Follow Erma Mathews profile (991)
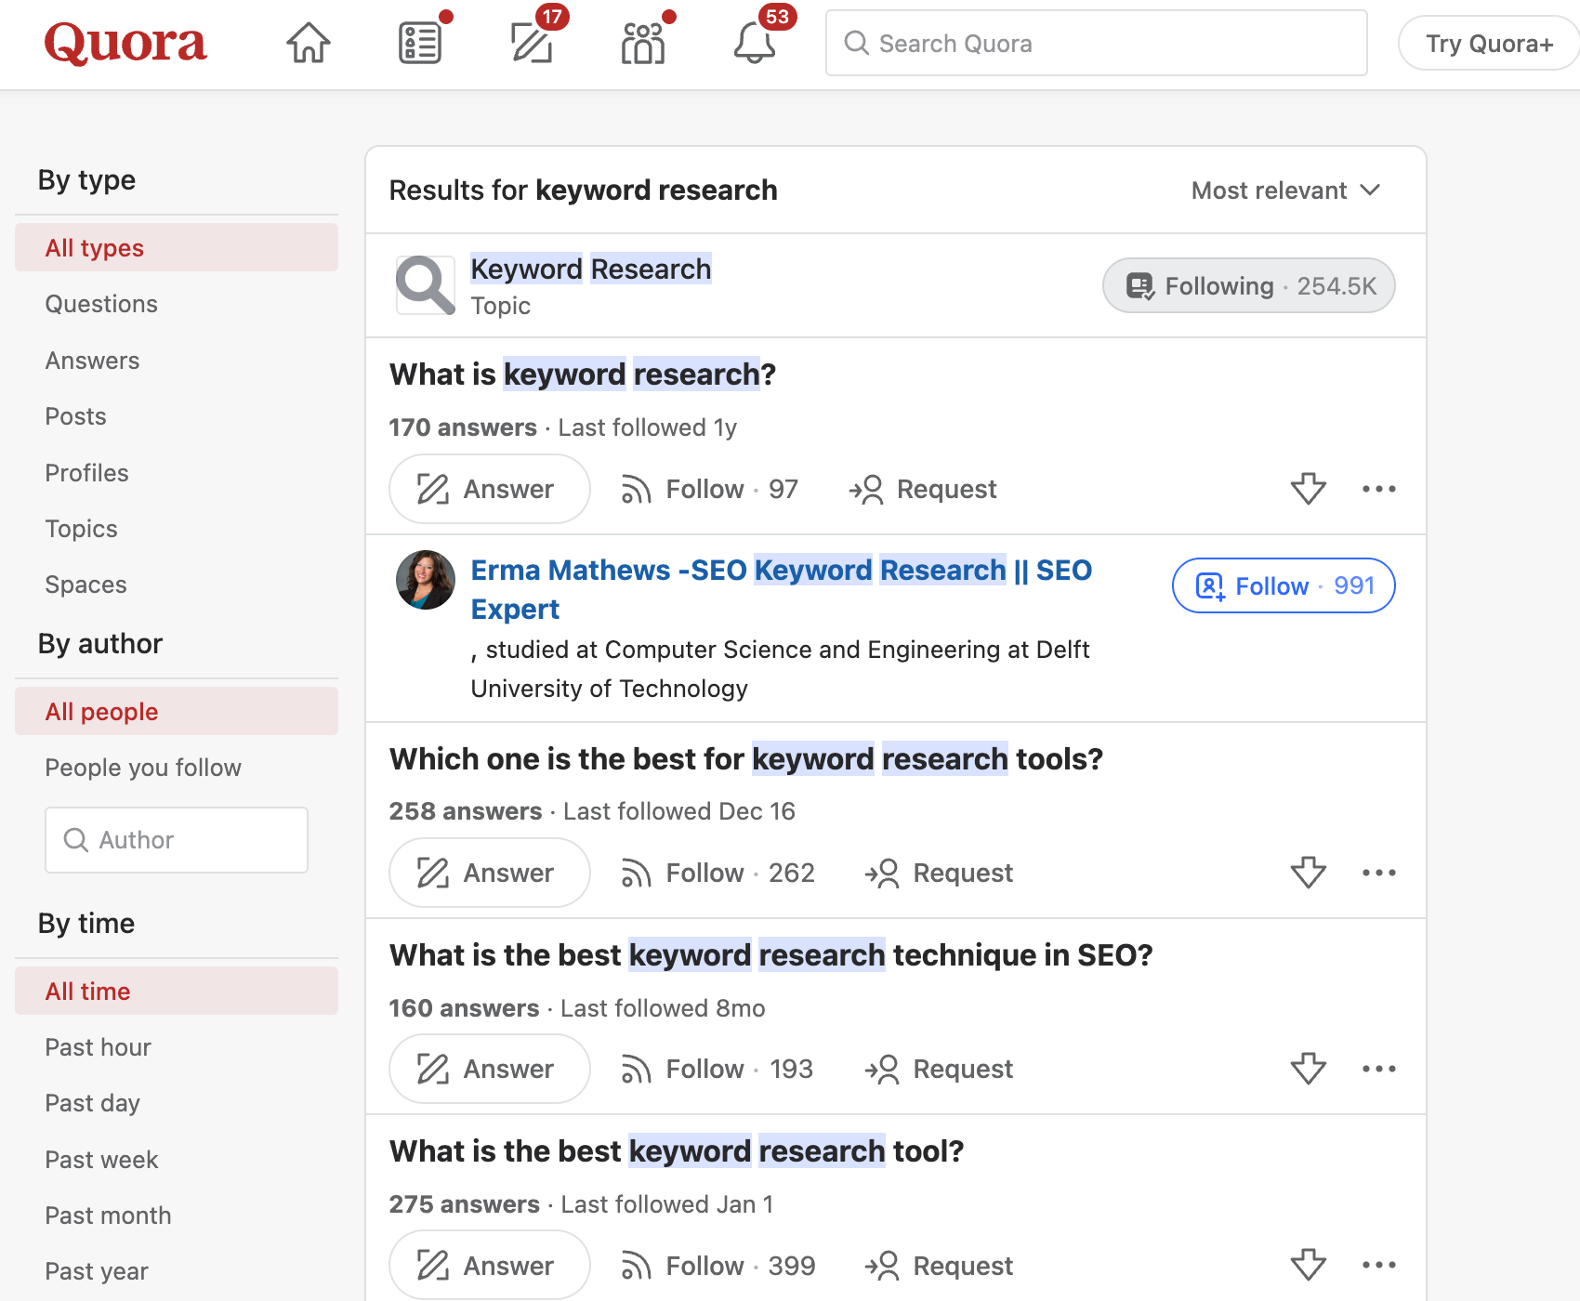Screen dimensions: 1580x1301 tap(1284, 585)
